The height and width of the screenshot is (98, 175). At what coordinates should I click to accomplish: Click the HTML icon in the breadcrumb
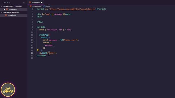point(31,7)
